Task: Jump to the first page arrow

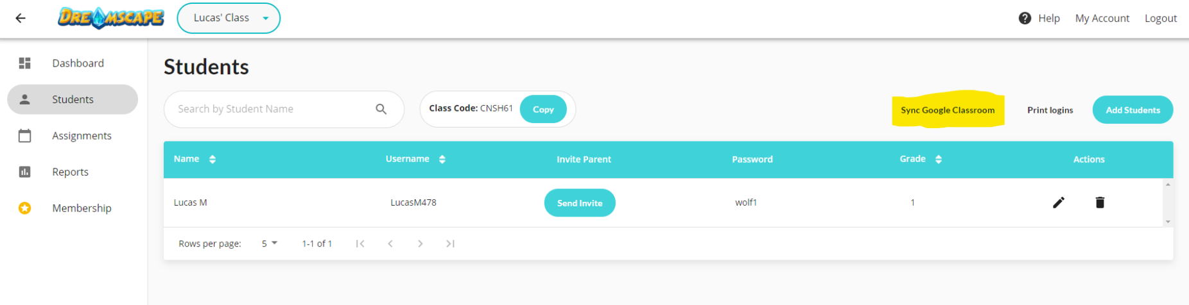Action: coord(360,243)
